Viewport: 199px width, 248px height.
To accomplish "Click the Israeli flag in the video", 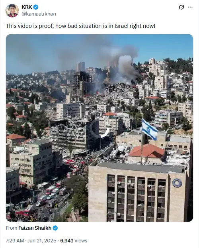I will [149, 129].
